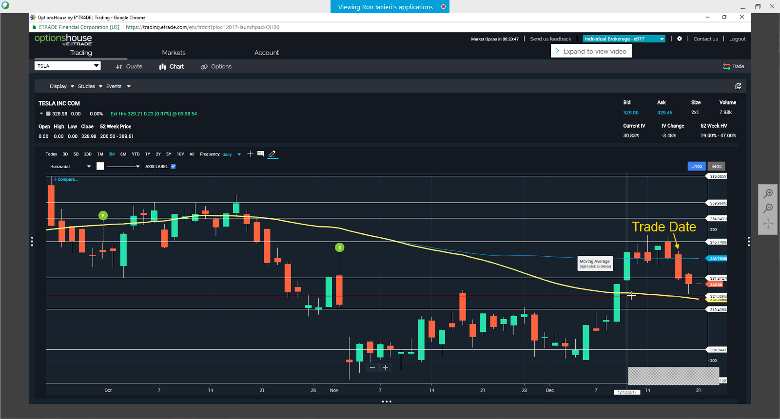
Task: Select the 10Y time range
Action: pos(180,154)
